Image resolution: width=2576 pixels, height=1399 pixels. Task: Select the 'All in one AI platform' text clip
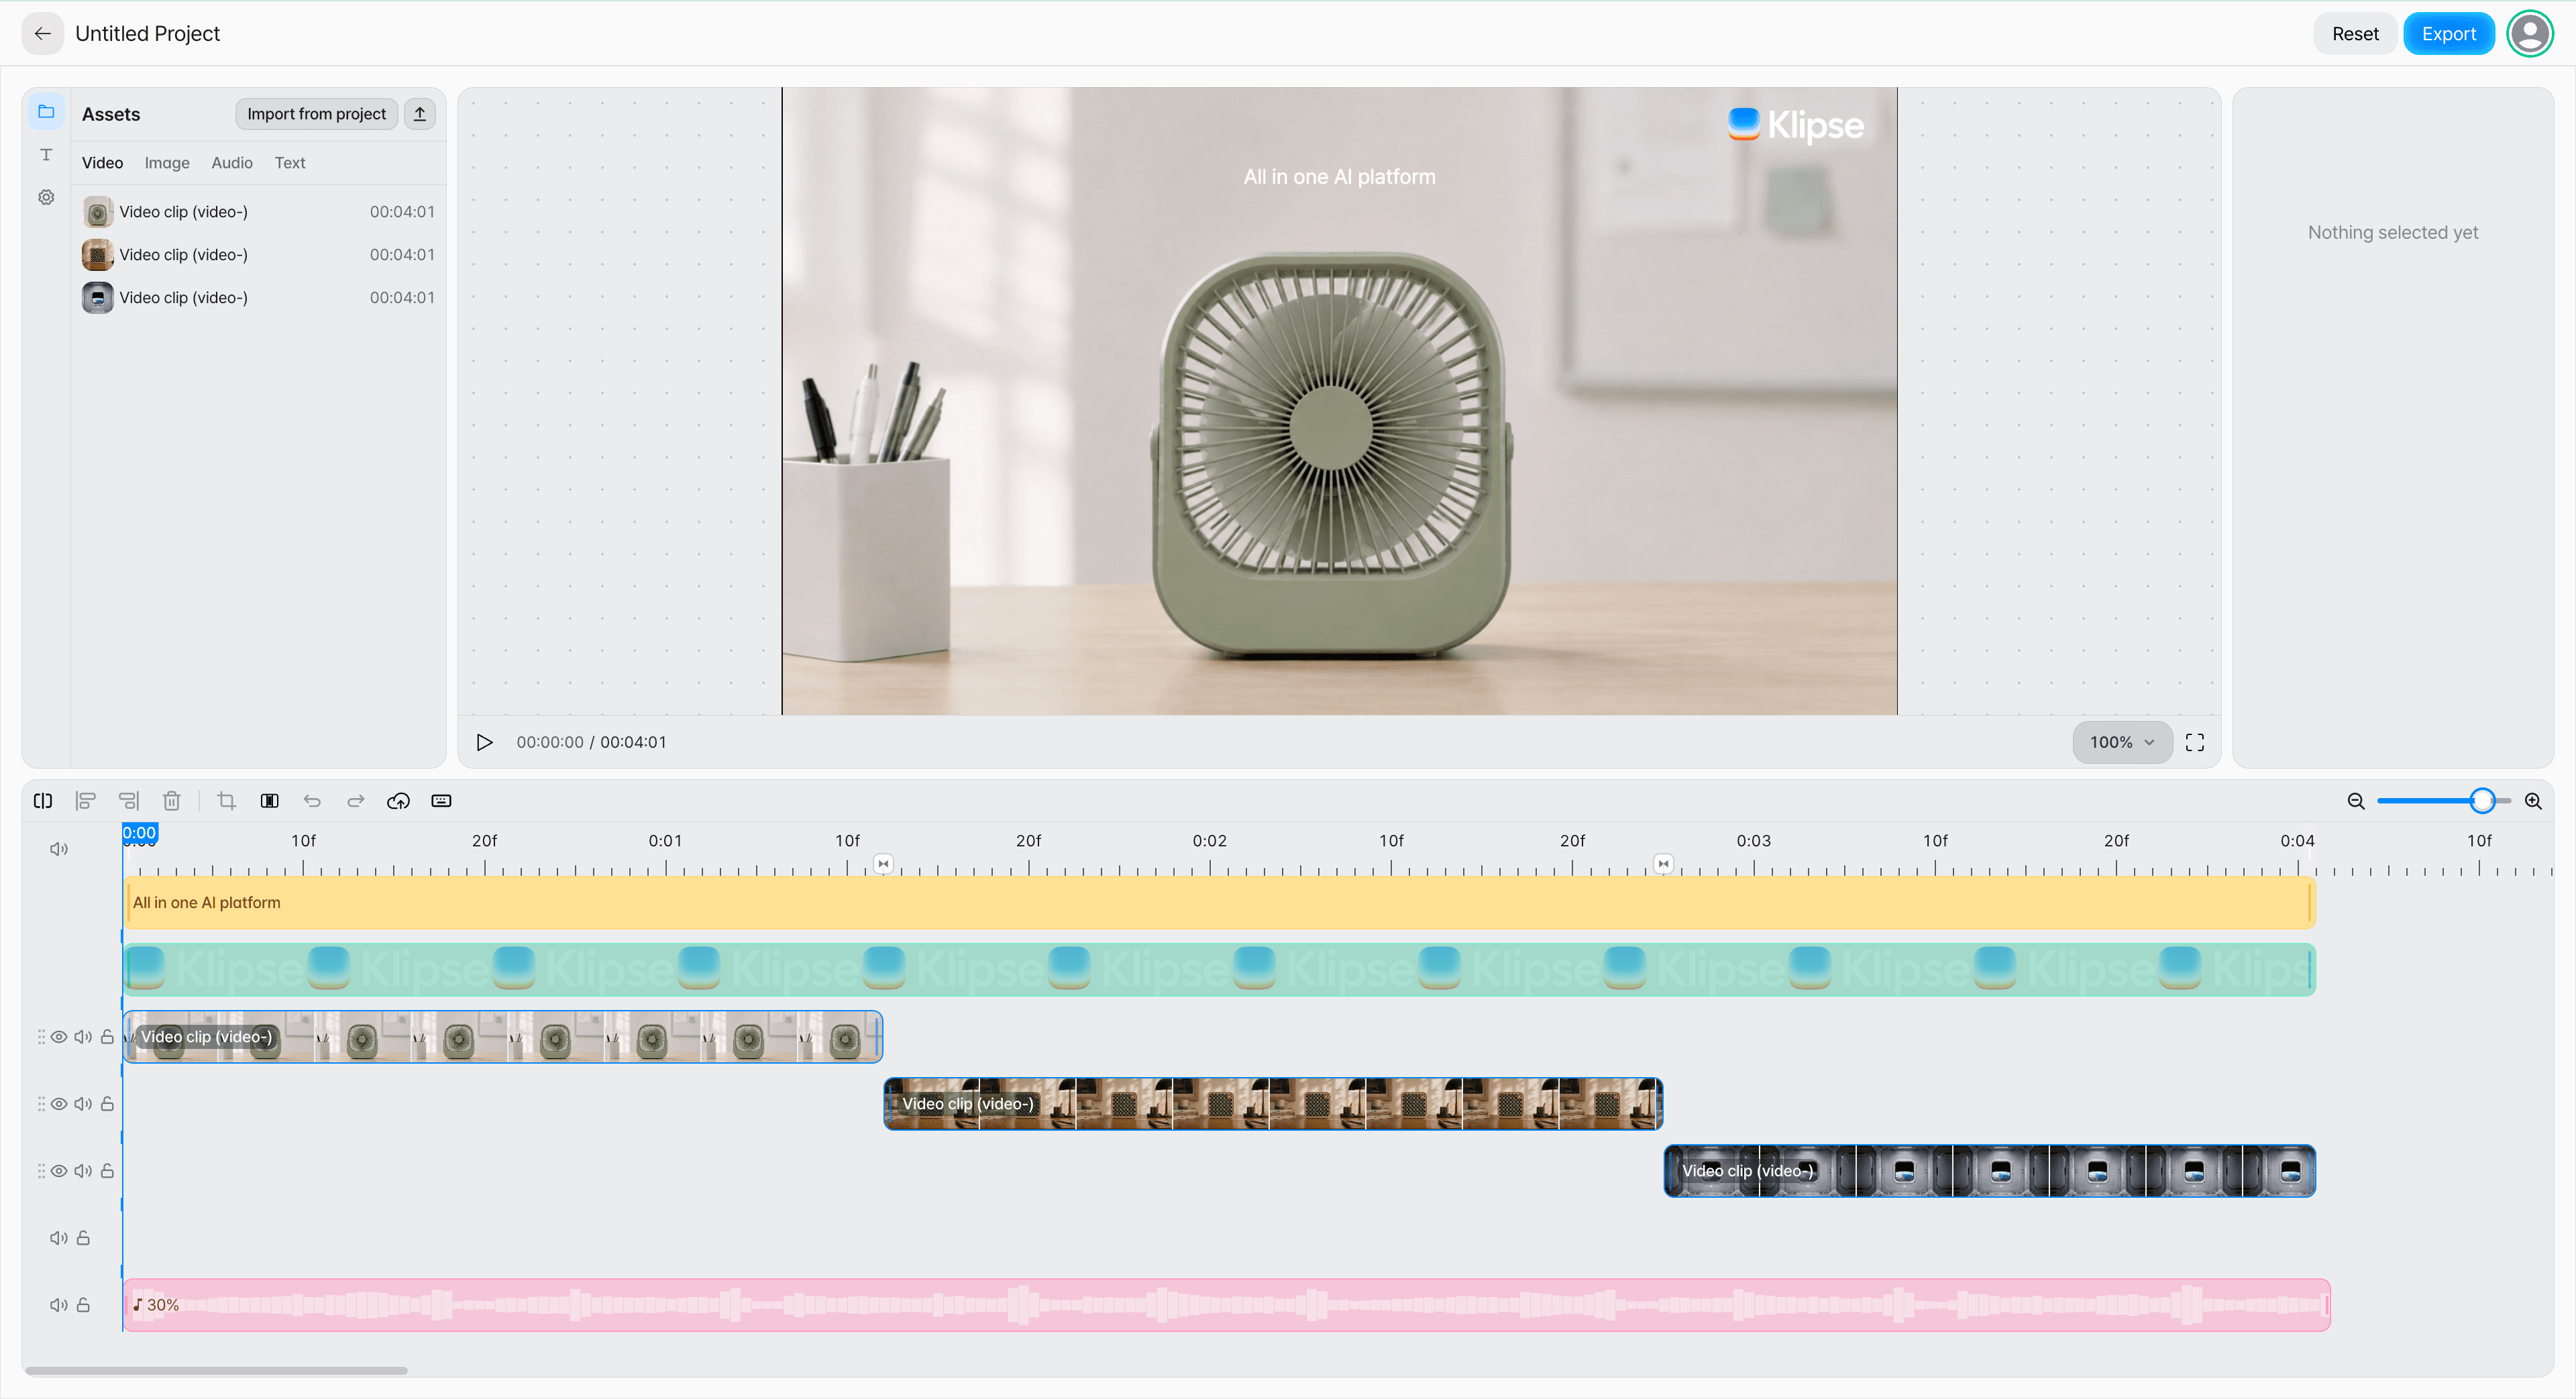coord(1219,903)
